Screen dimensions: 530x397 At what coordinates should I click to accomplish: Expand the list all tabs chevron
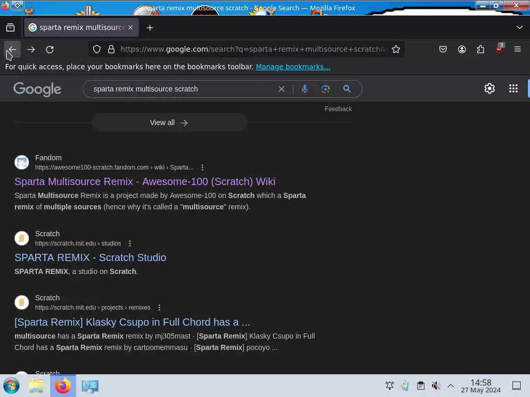coord(520,27)
